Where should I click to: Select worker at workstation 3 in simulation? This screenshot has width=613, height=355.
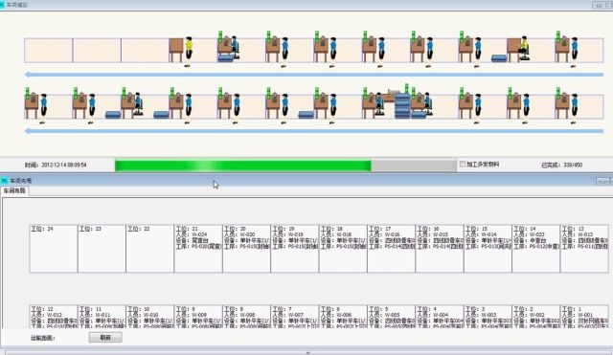pyautogui.click(x=478, y=108)
